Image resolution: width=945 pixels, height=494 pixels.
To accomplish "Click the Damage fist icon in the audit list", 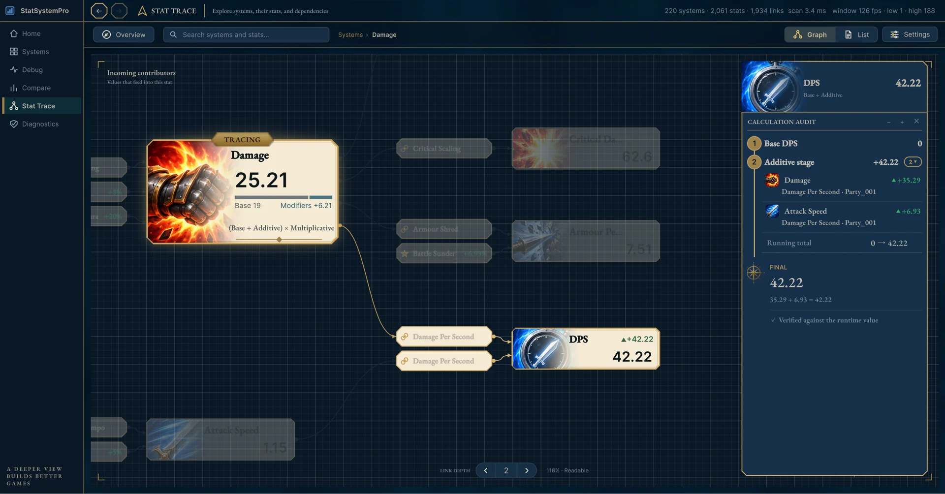I will point(772,180).
